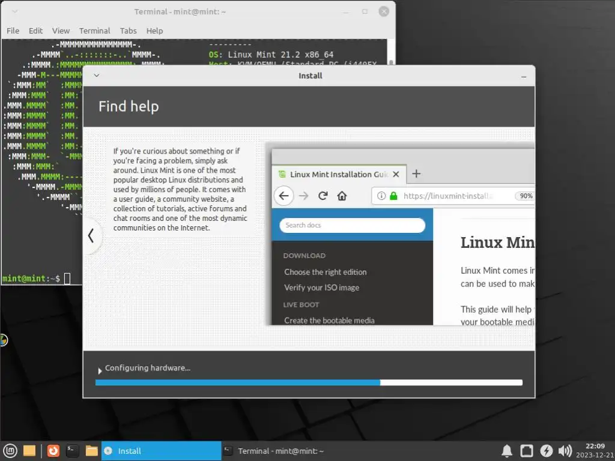The height and width of the screenshot is (461, 615).
Task: Click the browser home icon in slideshow
Action: [x=342, y=196]
